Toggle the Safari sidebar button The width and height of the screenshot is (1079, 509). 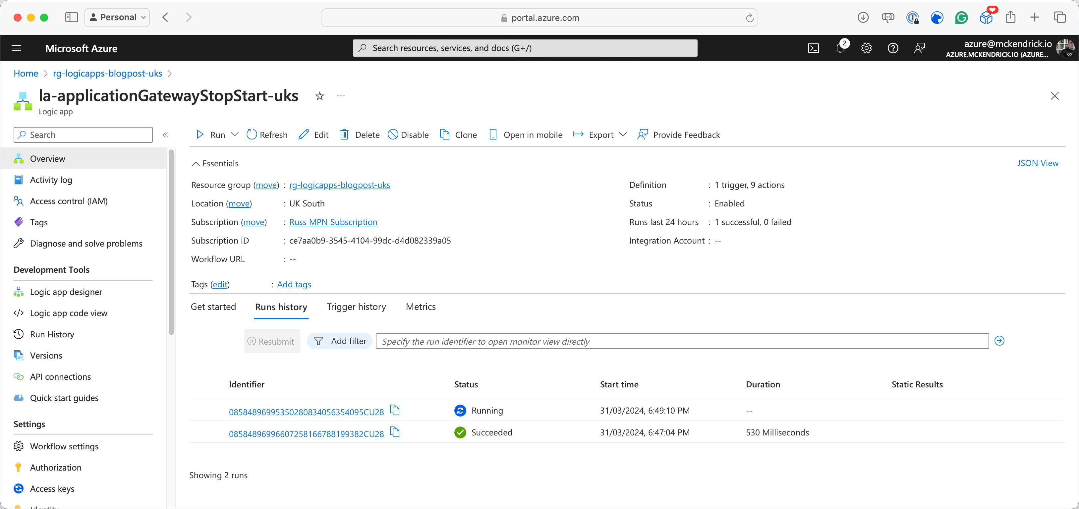72,17
